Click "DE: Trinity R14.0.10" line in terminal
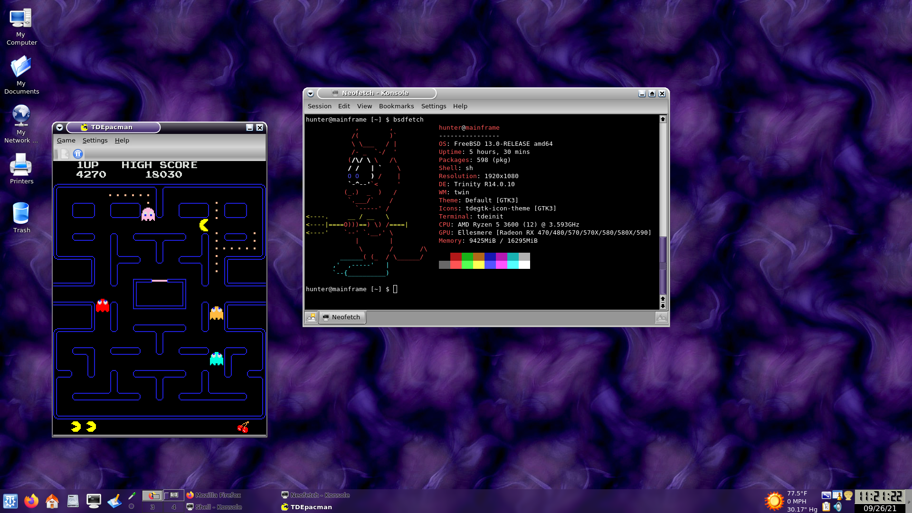This screenshot has width=912, height=513. (x=476, y=184)
